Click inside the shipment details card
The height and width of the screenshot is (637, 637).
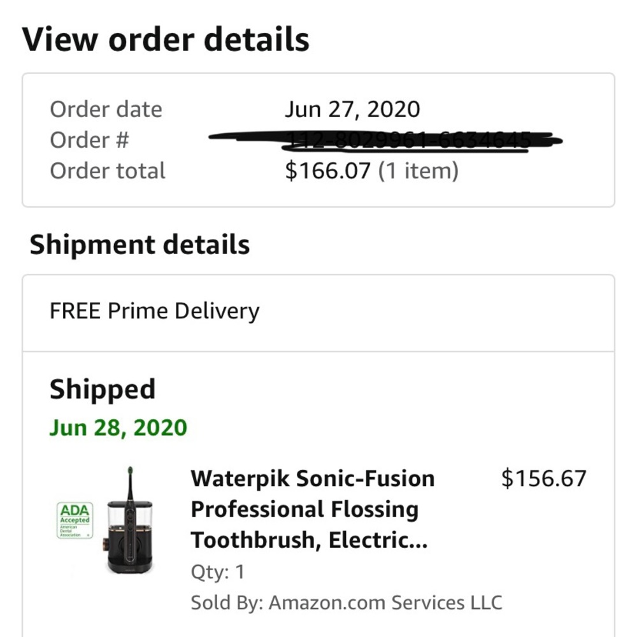318,350
